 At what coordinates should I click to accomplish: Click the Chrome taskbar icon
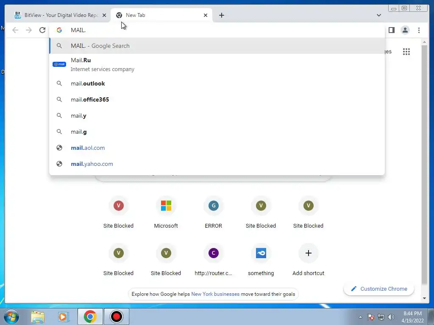coord(90,317)
